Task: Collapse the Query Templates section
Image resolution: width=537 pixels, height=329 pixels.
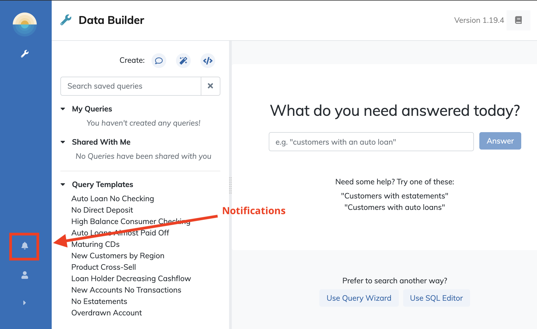Action: [63, 185]
